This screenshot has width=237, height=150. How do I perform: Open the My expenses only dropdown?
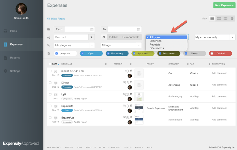(215, 37)
